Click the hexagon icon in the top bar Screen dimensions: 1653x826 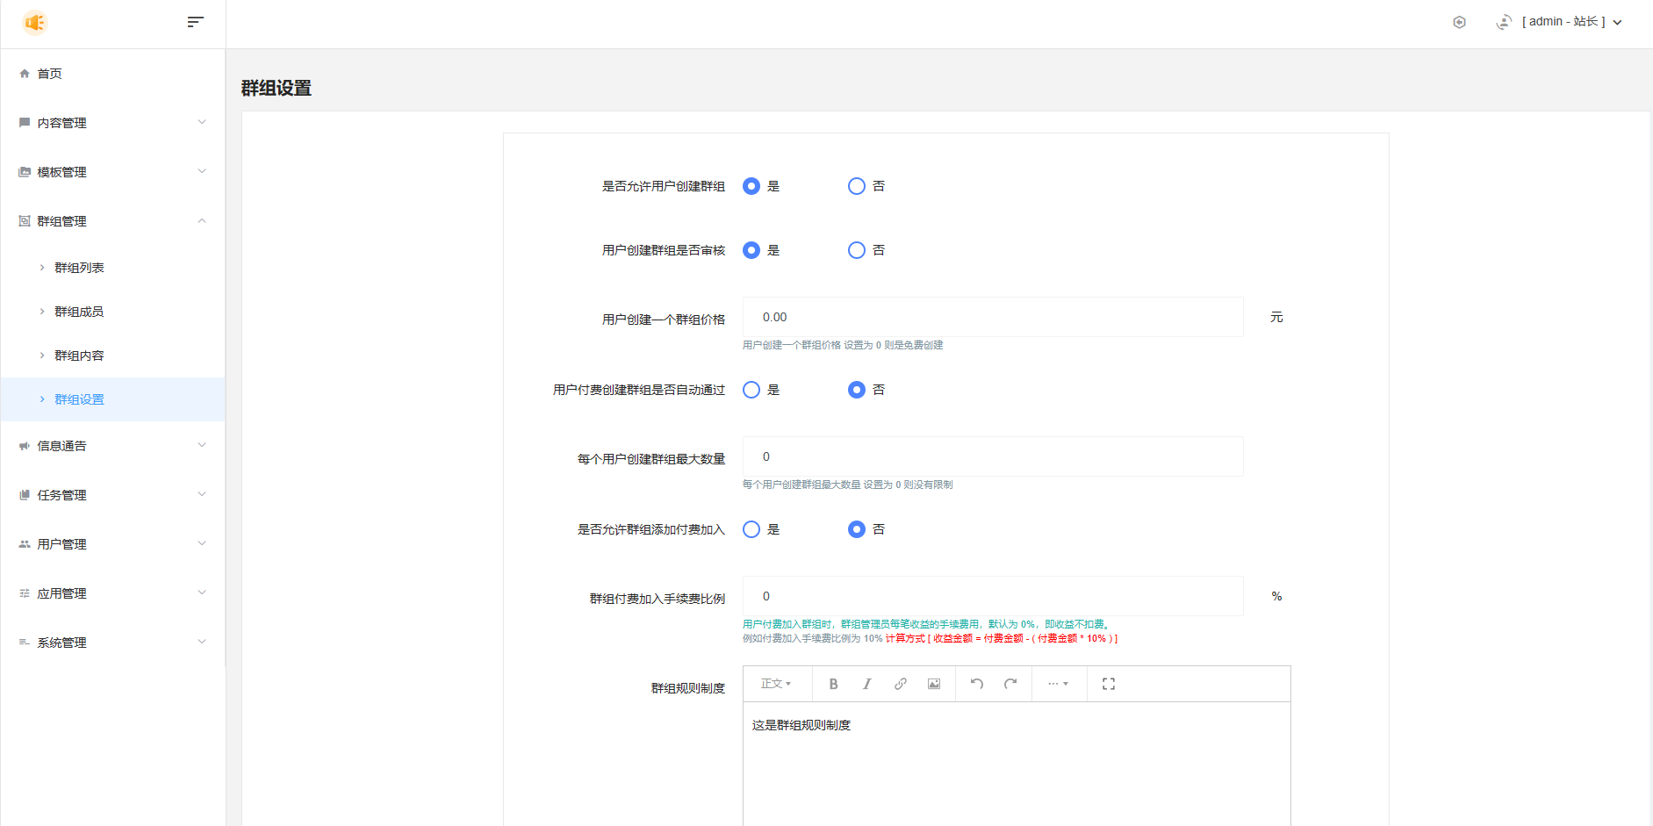coord(1459,22)
